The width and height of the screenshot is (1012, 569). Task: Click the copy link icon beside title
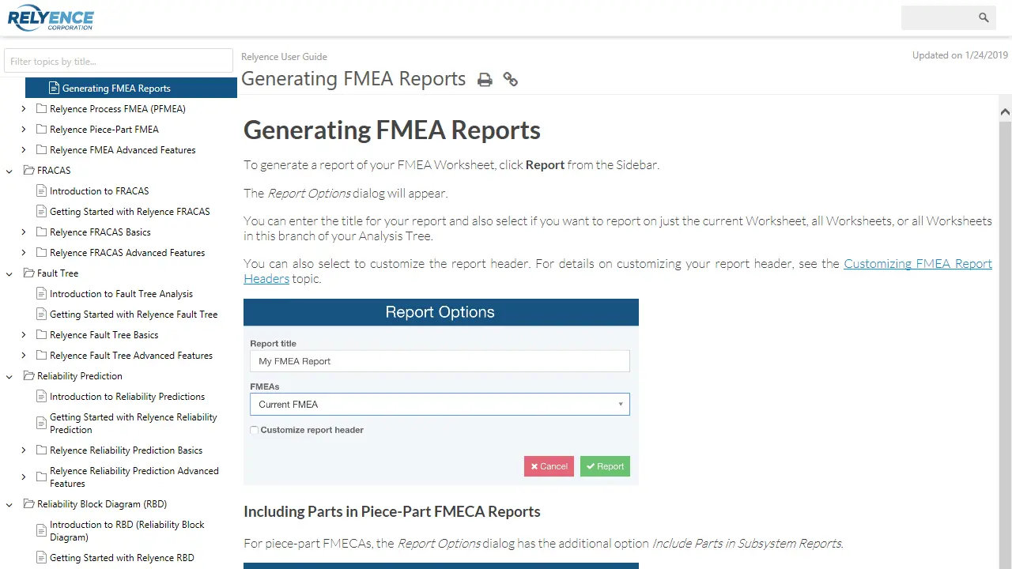[x=511, y=80]
